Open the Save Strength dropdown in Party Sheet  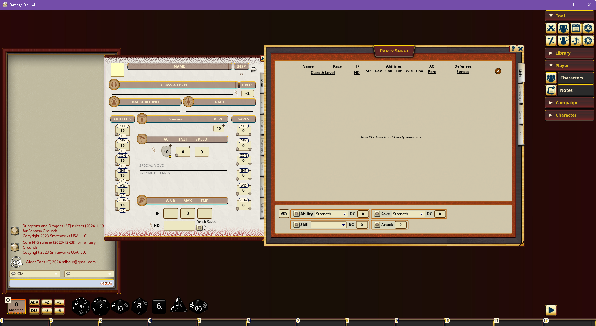click(x=408, y=214)
